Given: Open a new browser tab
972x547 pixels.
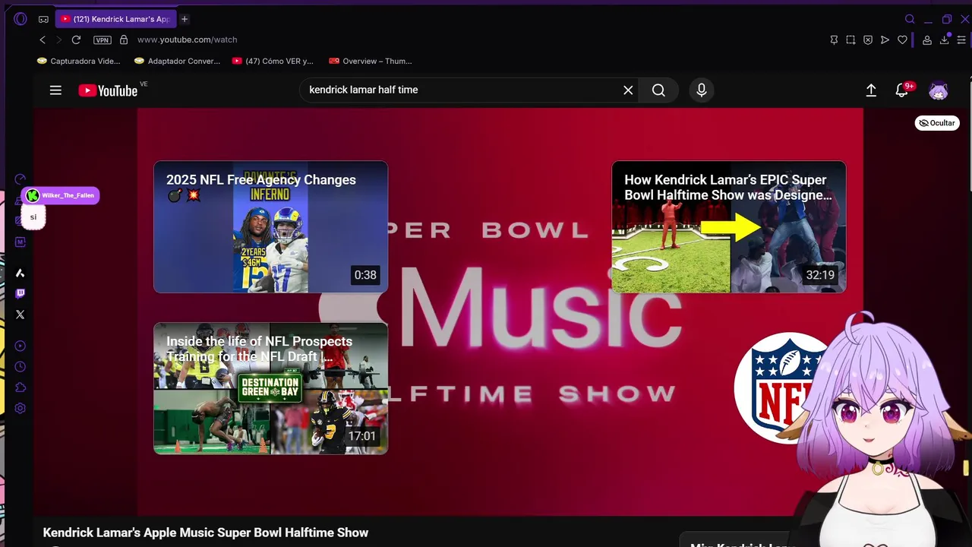Looking at the screenshot, I should point(185,19).
